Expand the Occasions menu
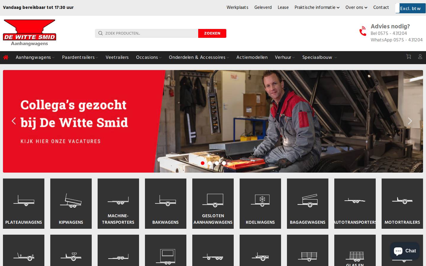The image size is (426, 266). point(149,57)
